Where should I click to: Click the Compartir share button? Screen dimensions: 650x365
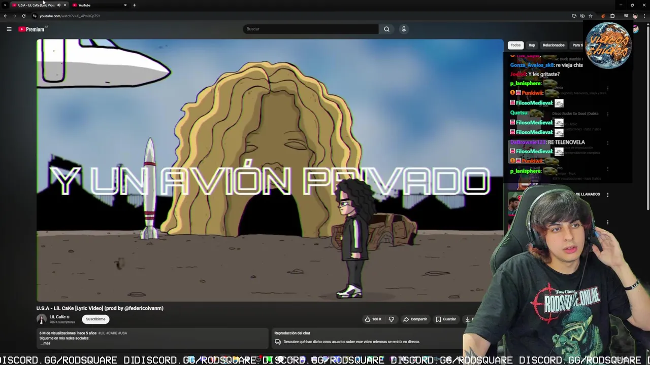[415, 319]
